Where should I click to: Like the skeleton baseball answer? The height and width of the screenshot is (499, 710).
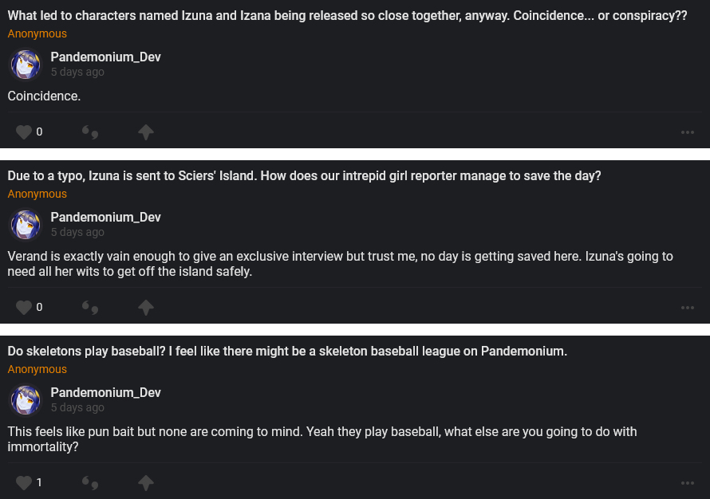[x=24, y=483]
